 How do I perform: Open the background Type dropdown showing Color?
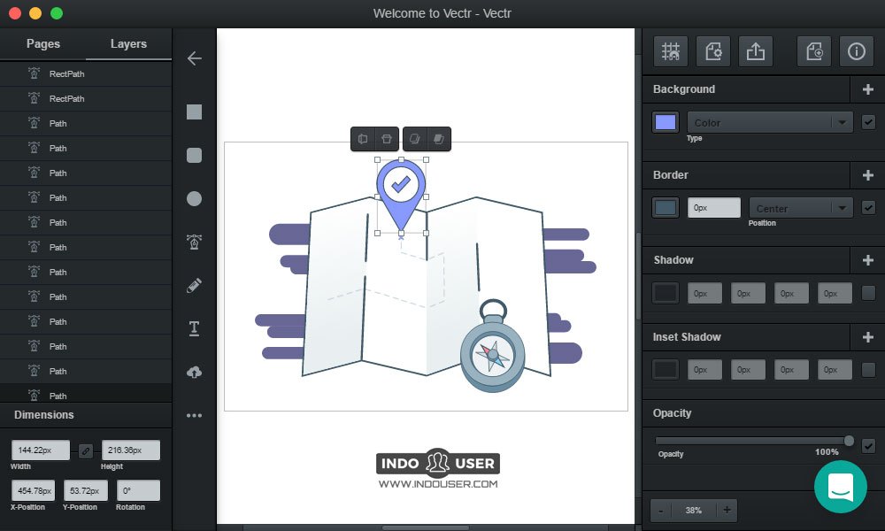point(769,121)
